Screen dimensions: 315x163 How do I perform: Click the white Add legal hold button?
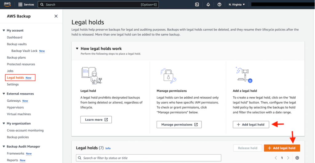(x=251, y=125)
